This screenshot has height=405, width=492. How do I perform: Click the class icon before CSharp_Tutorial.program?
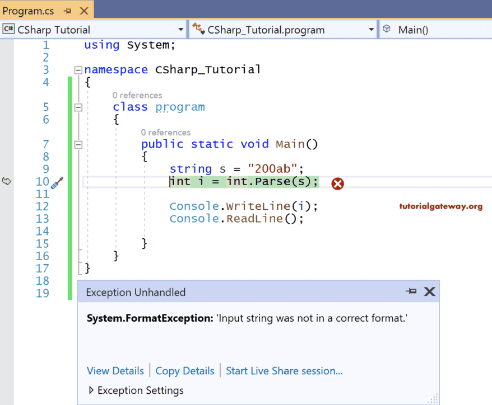(198, 29)
